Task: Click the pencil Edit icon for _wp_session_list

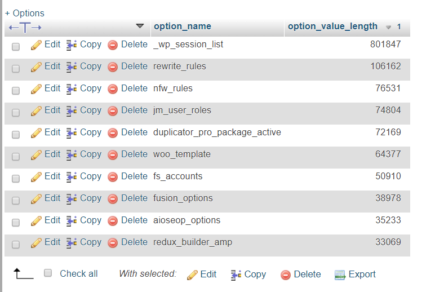Action: 36,45
